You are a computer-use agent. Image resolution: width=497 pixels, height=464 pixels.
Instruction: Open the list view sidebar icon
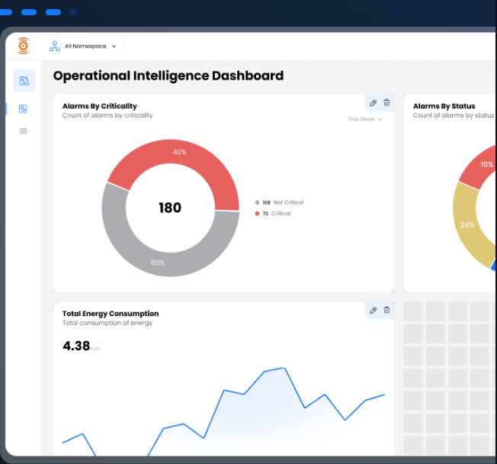[23, 130]
